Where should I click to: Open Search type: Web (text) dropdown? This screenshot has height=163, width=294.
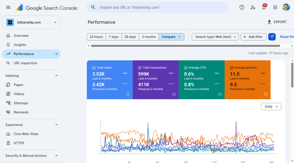[215, 37]
